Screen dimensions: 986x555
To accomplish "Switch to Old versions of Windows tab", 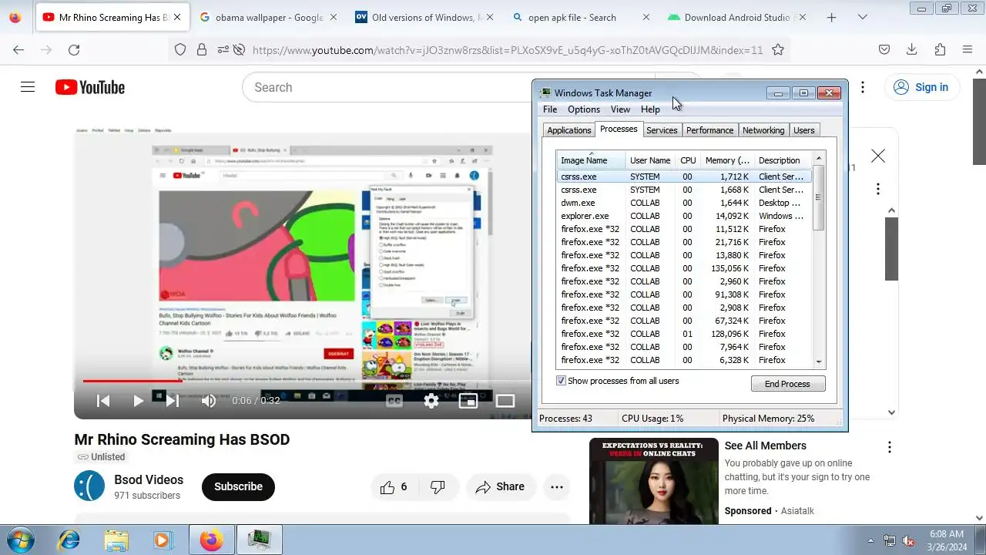I will click(424, 17).
